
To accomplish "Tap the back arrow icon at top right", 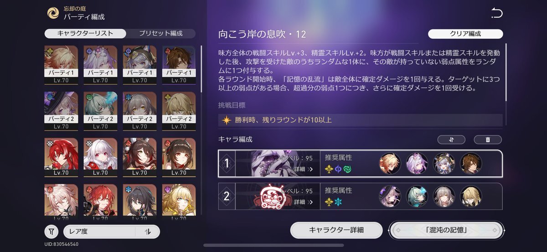I will pyautogui.click(x=496, y=13).
